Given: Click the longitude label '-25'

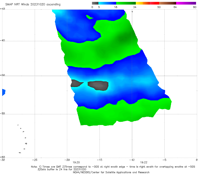Looking at the screenshot, I should [x=35, y=160].
